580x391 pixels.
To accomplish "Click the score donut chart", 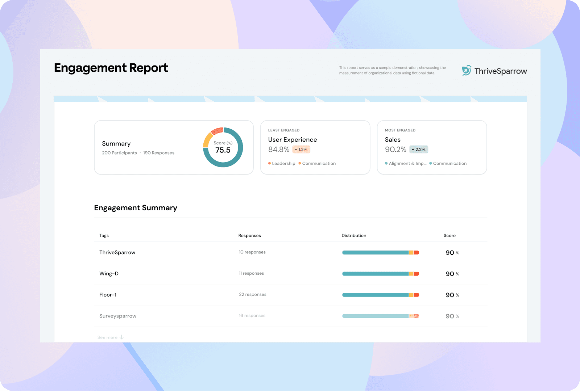I will [x=223, y=147].
